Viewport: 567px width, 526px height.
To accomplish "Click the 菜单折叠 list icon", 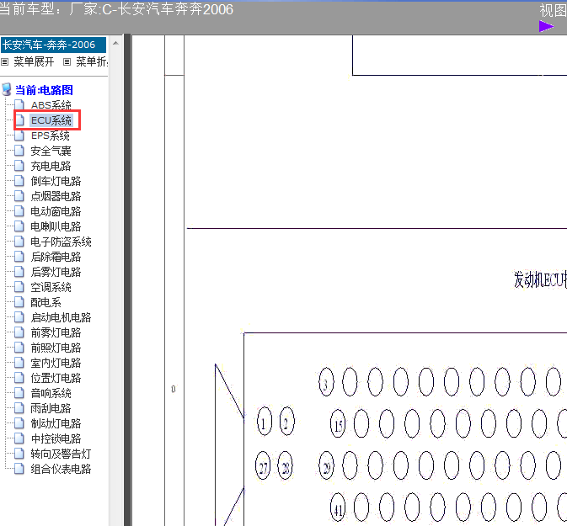I will (67, 62).
